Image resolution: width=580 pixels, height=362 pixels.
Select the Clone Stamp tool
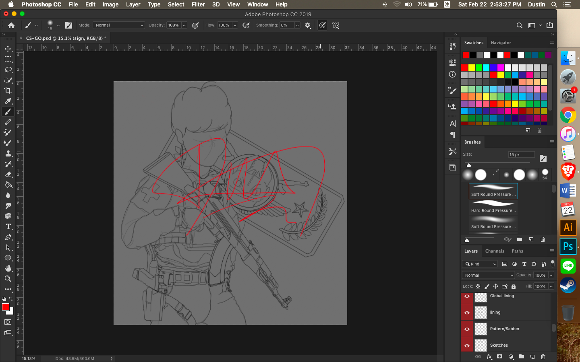(x=8, y=153)
